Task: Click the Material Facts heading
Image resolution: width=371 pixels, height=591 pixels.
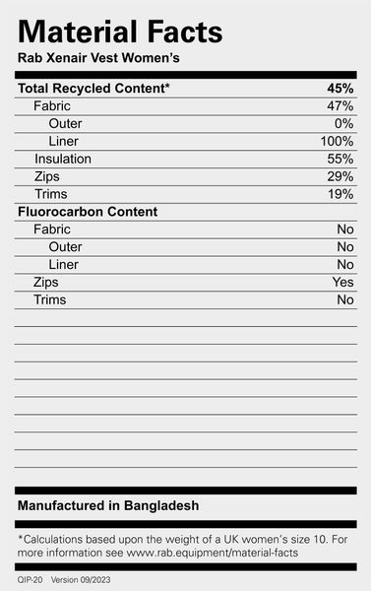Action: 120,32
